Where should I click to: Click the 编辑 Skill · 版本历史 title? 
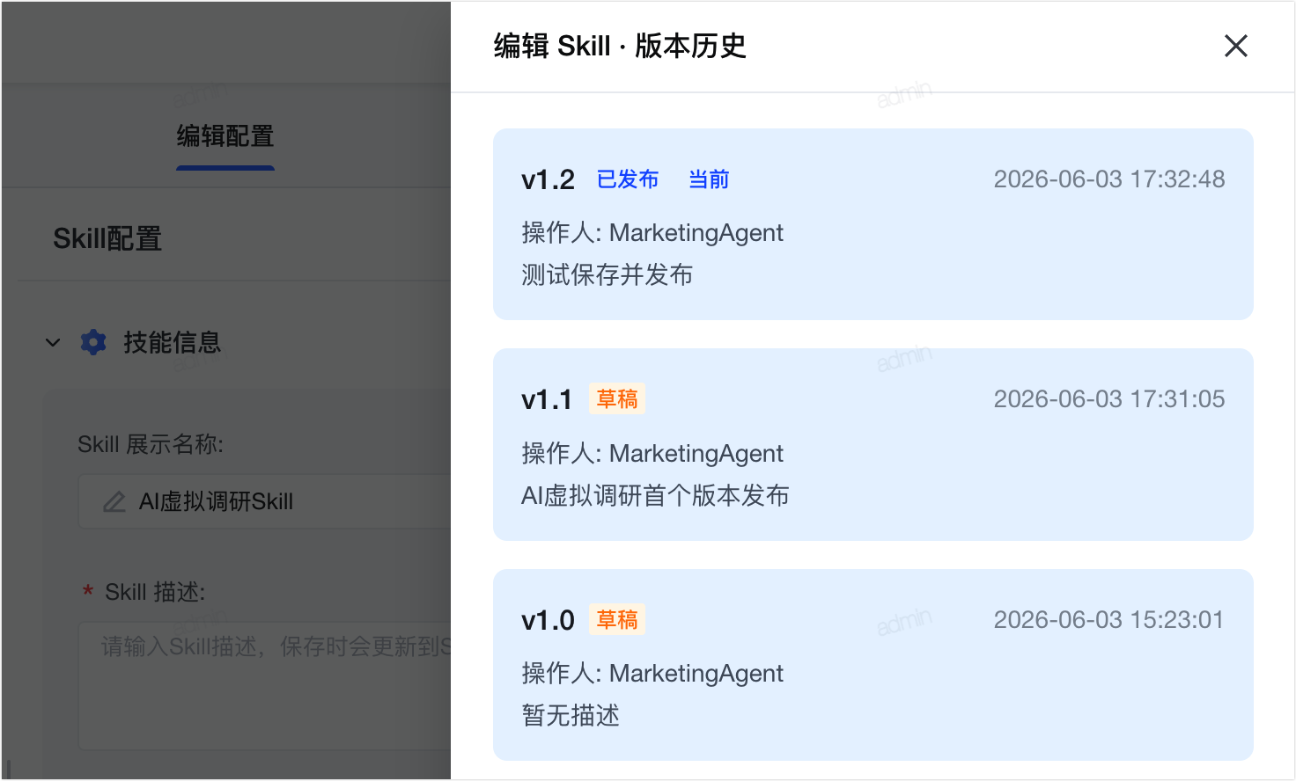coord(620,46)
